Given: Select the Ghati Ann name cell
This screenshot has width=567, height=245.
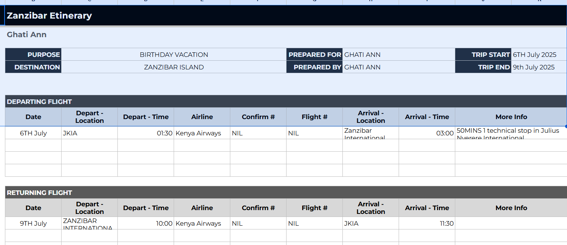Looking at the screenshot, I should (x=27, y=35).
